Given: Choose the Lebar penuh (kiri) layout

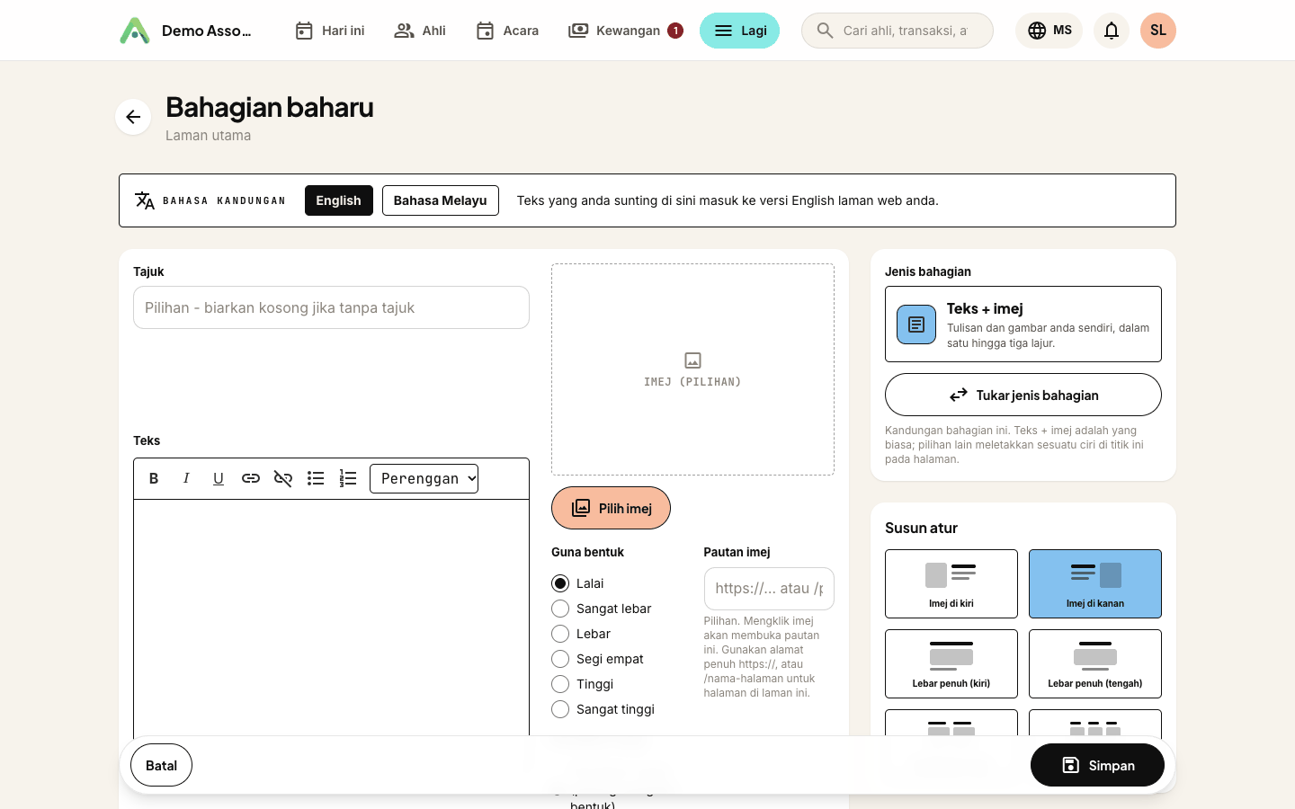Looking at the screenshot, I should (x=951, y=663).
